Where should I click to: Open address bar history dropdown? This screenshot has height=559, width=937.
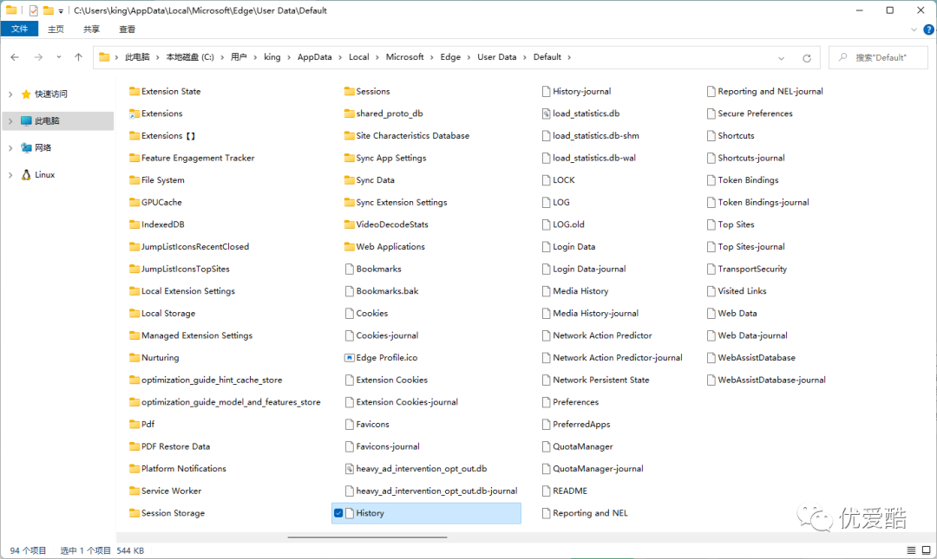coord(781,58)
